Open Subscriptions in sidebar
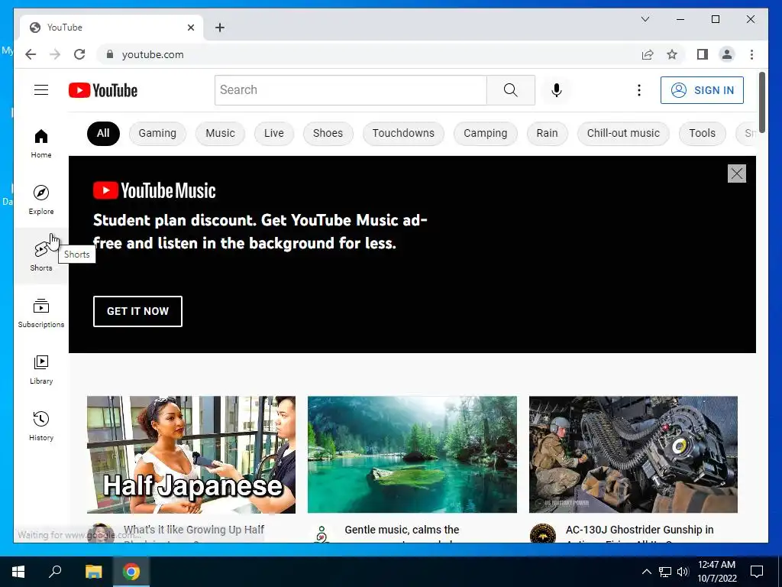Viewport: 782px width, 587px height. coord(41,313)
